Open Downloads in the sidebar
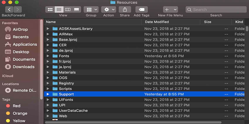This screenshot has width=249, height=124. [x=23, y=67]
